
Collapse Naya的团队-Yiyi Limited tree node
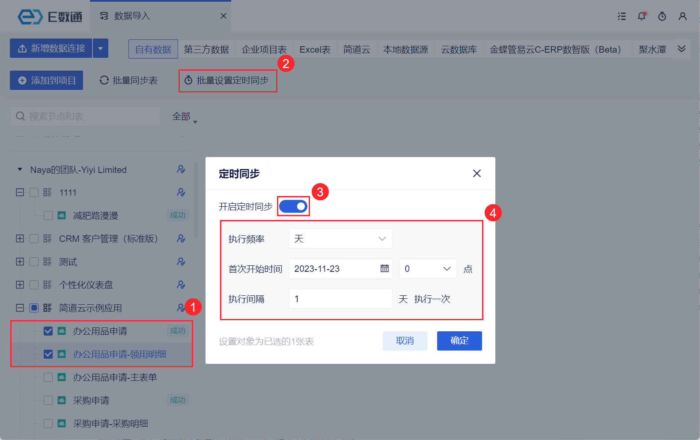20,169
